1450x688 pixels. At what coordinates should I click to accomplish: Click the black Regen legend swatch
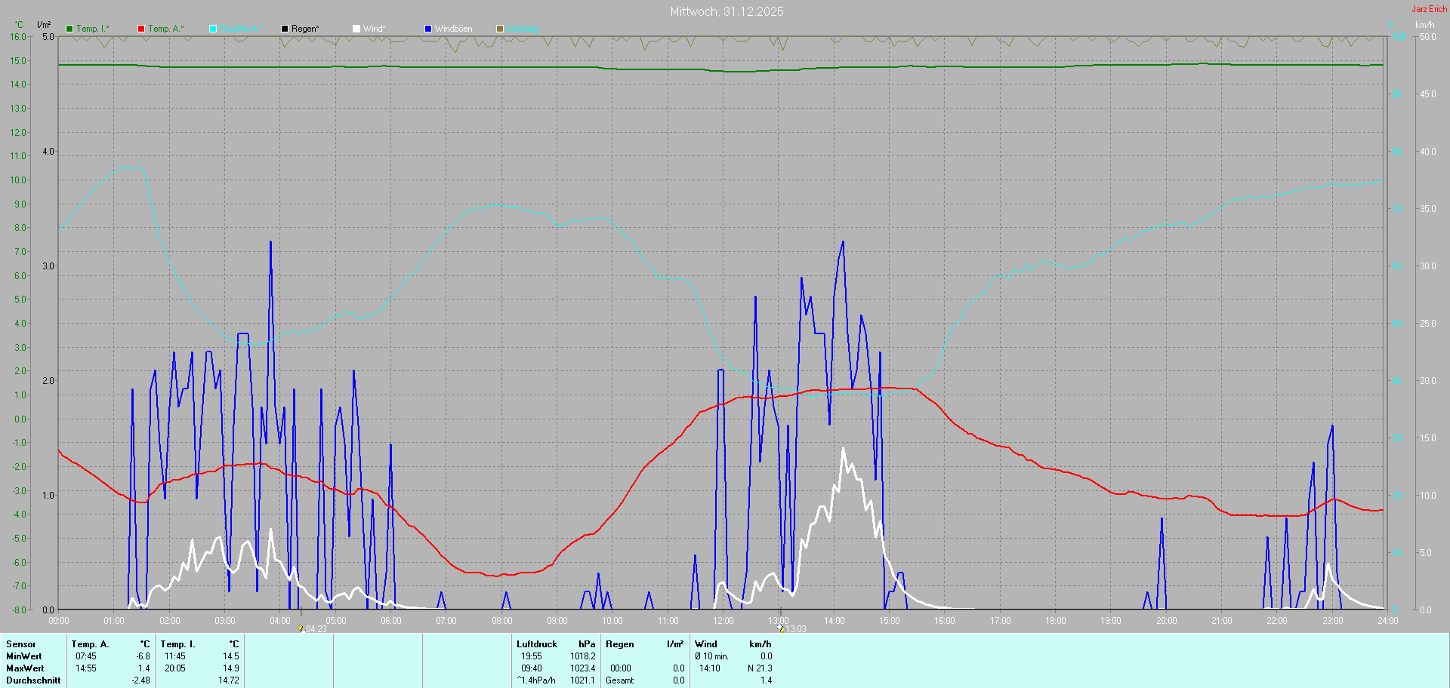285,29
